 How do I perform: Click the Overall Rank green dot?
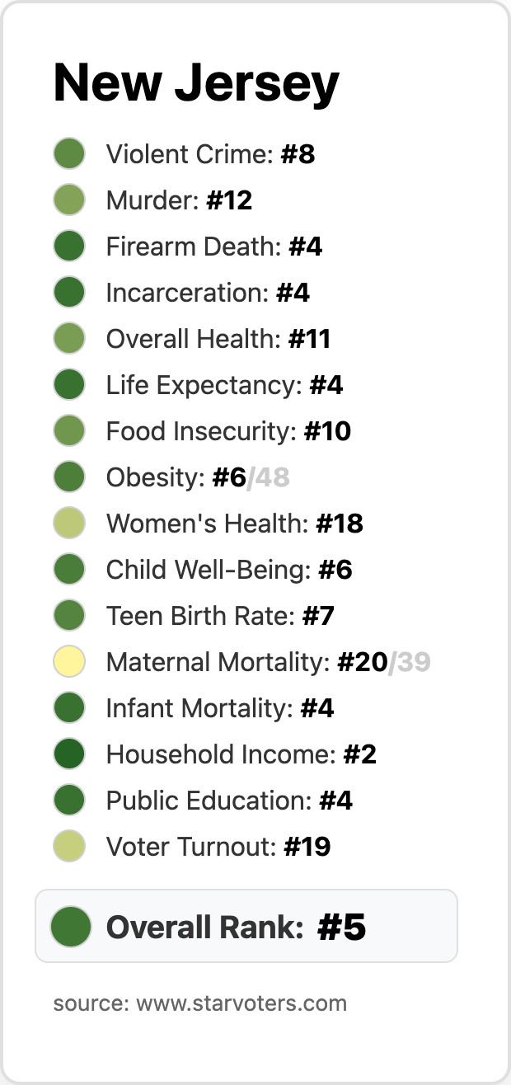(70, 927)
